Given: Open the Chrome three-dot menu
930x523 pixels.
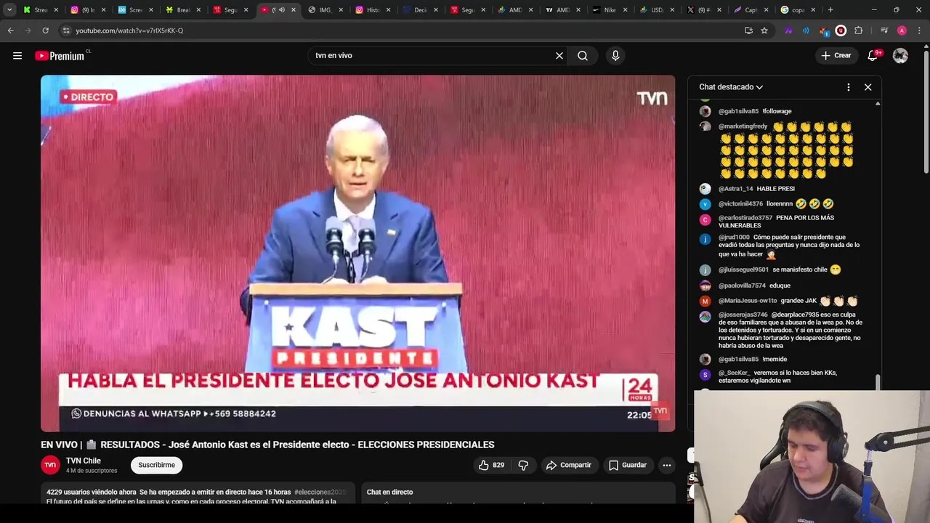Looking at the screenshot, I should coord(919,31).
